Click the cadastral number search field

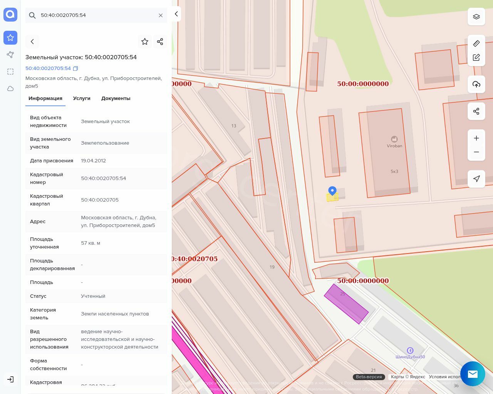pos(96,15)
